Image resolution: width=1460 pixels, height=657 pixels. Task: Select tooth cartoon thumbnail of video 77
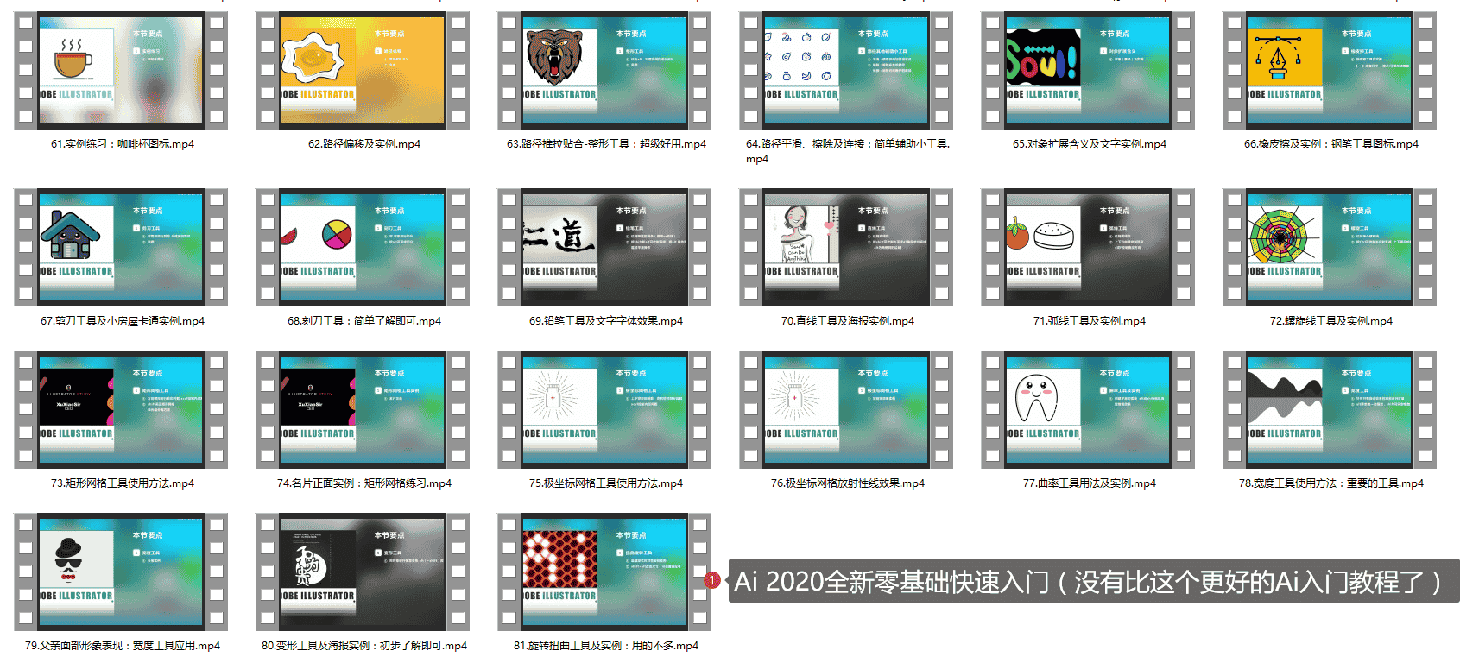tap(1088, 409)
